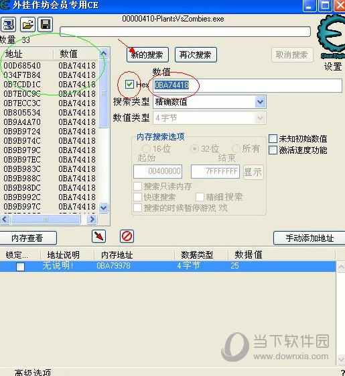
Task: Enable 激活速度功能 checkbox
Action: point(273,150)
